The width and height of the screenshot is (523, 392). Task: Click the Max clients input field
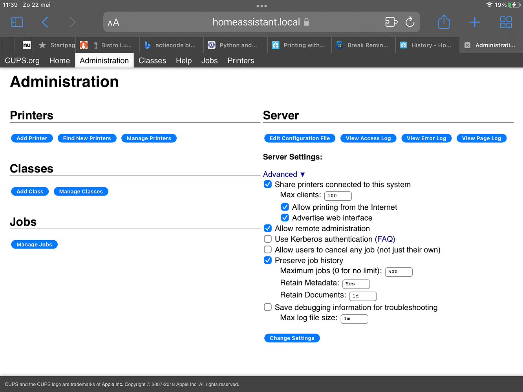tap(338, 196)
